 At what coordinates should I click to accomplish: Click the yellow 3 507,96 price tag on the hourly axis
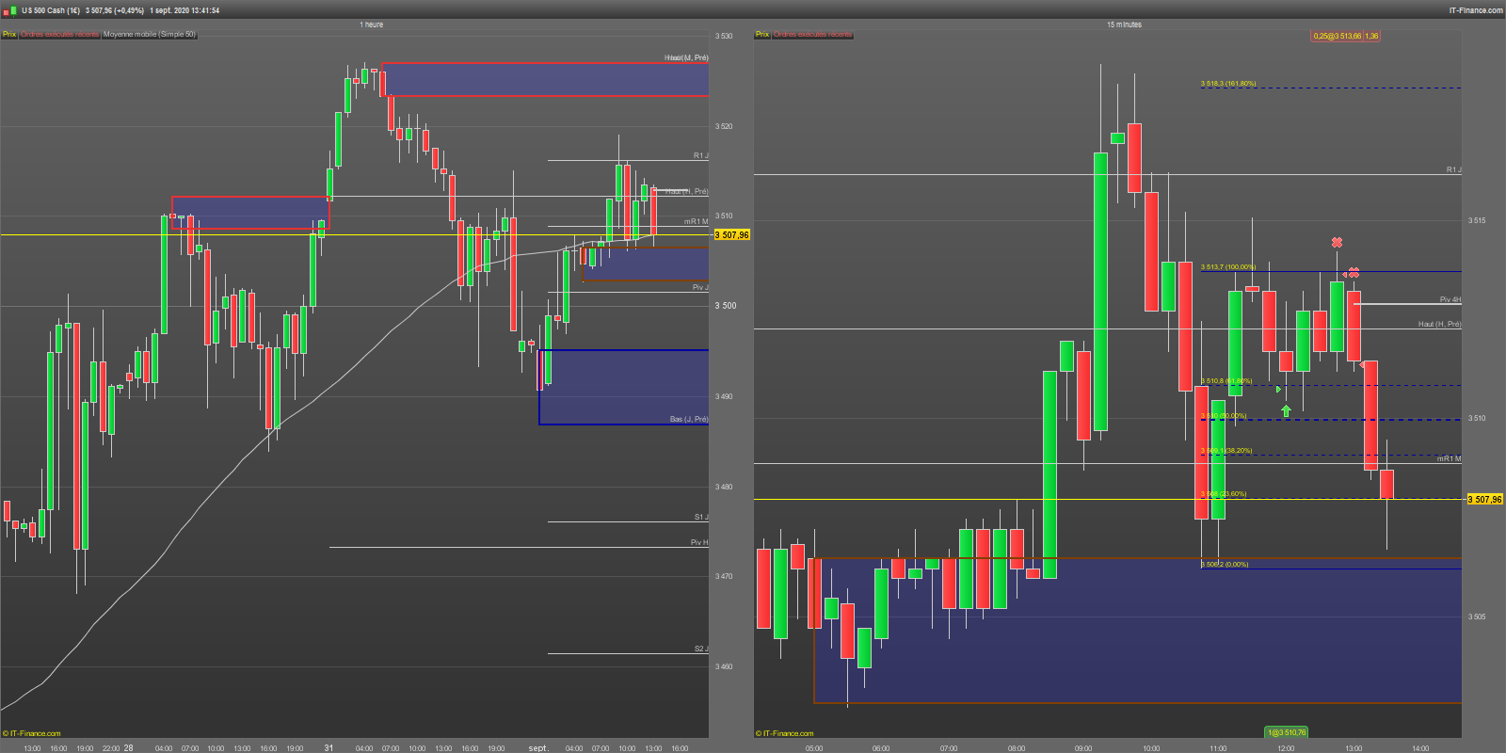coord(732,235)
